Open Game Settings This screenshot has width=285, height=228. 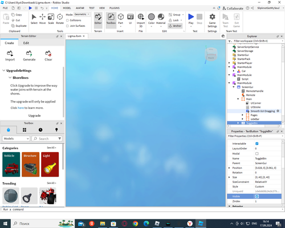click(212, 21)
